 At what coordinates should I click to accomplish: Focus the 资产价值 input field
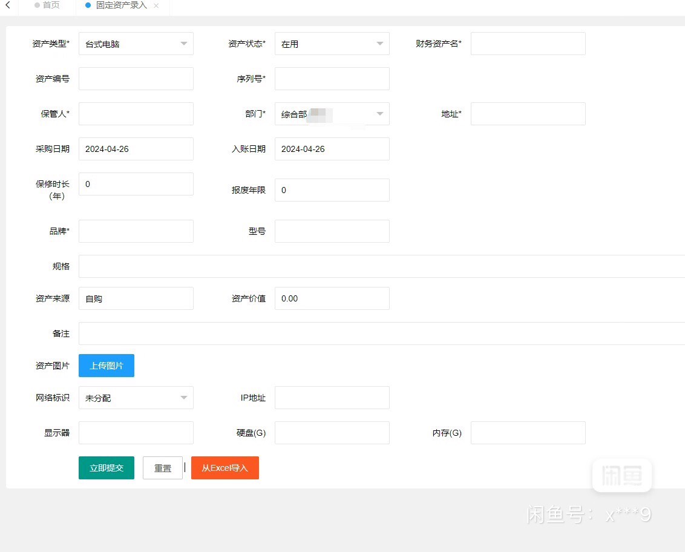[332, 298]
